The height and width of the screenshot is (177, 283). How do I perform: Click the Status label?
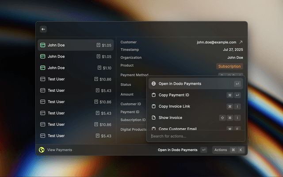click(126, 85)
